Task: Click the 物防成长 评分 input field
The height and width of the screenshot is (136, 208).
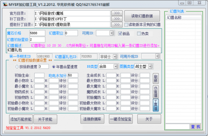Action: (x=73, y=92)
